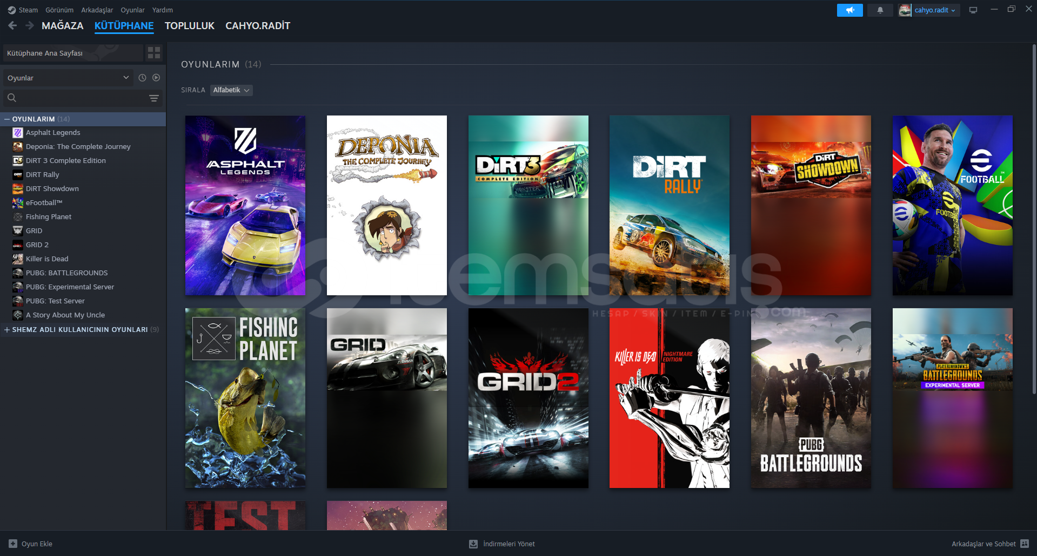Viewport: 1037px width, 556px height.
Task: Open the cahyo.radit account dropdown
Action: [929, 10]
